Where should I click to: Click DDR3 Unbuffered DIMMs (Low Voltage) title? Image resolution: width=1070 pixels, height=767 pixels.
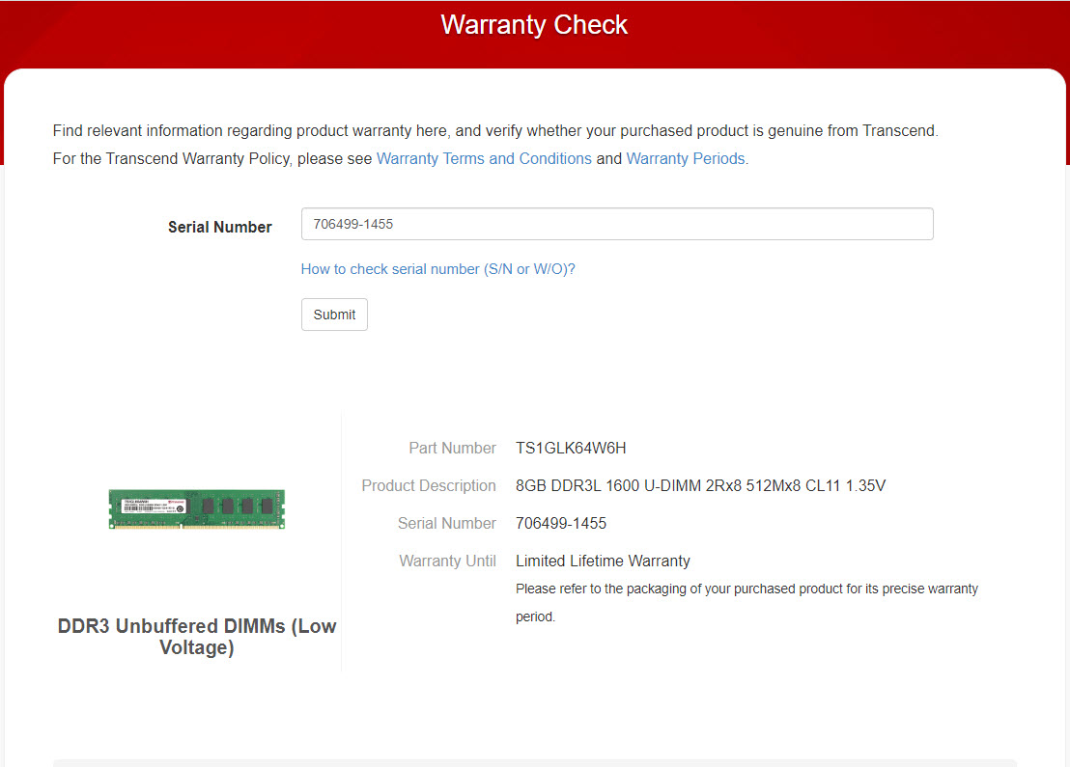click(197, 636)
